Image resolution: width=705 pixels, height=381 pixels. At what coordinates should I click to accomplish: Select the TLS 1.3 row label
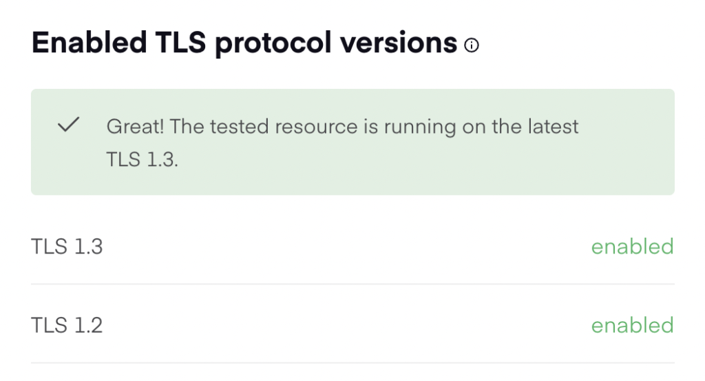tap(67, 247)
